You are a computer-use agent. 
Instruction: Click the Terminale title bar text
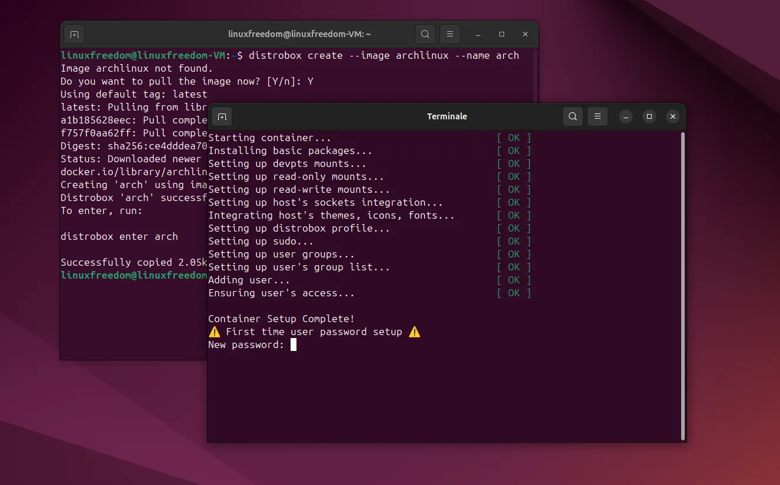pos(447,116)
